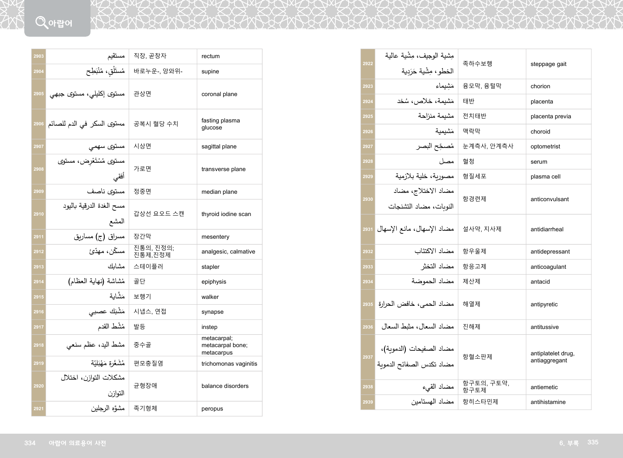This screenshot has width=623, height=458.
Task: Select 'fasting plasma glucose' cell
Action: tap(220, 124)
